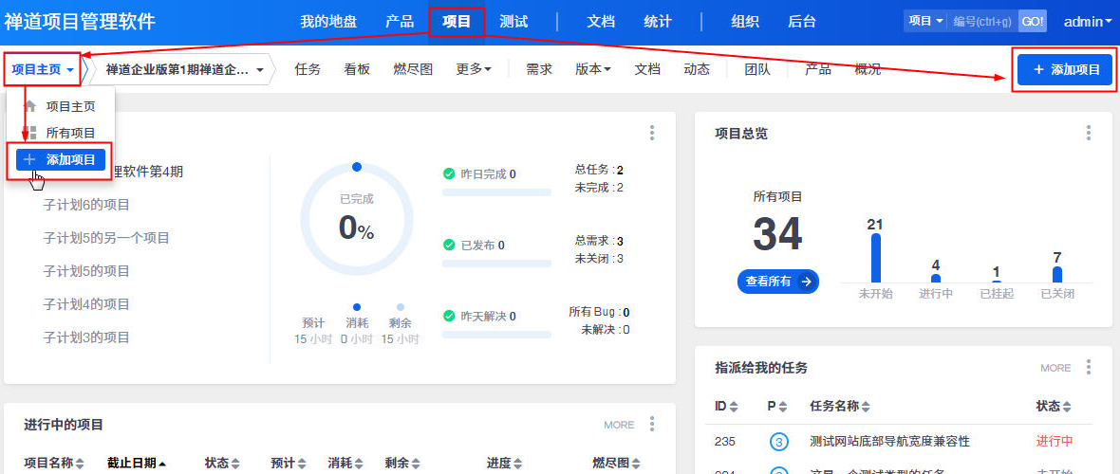Expand the 项目 search type dropdown
The height and width of the screenshot is (474, 1120).
click(925, 22)
